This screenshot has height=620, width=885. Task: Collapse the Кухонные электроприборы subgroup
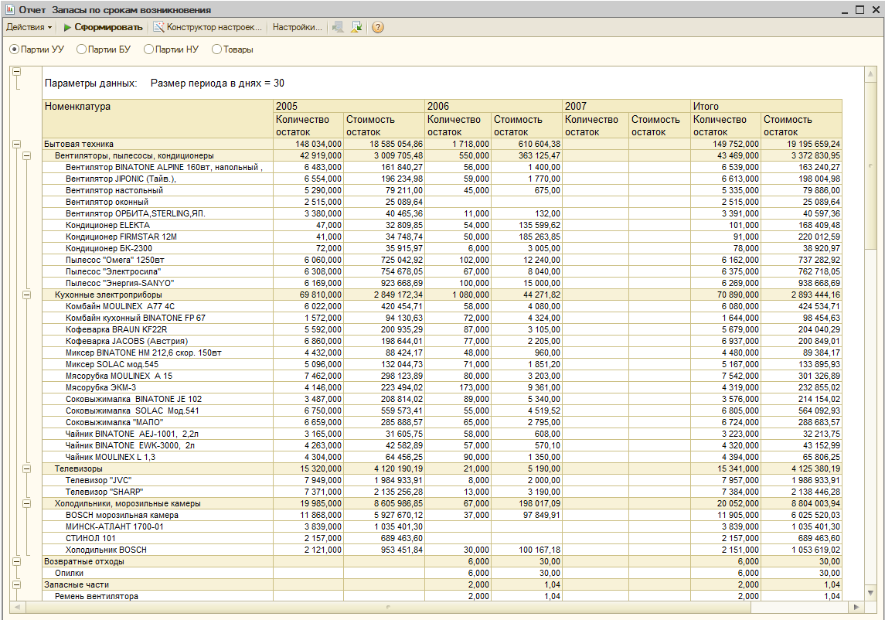[26, 295]
